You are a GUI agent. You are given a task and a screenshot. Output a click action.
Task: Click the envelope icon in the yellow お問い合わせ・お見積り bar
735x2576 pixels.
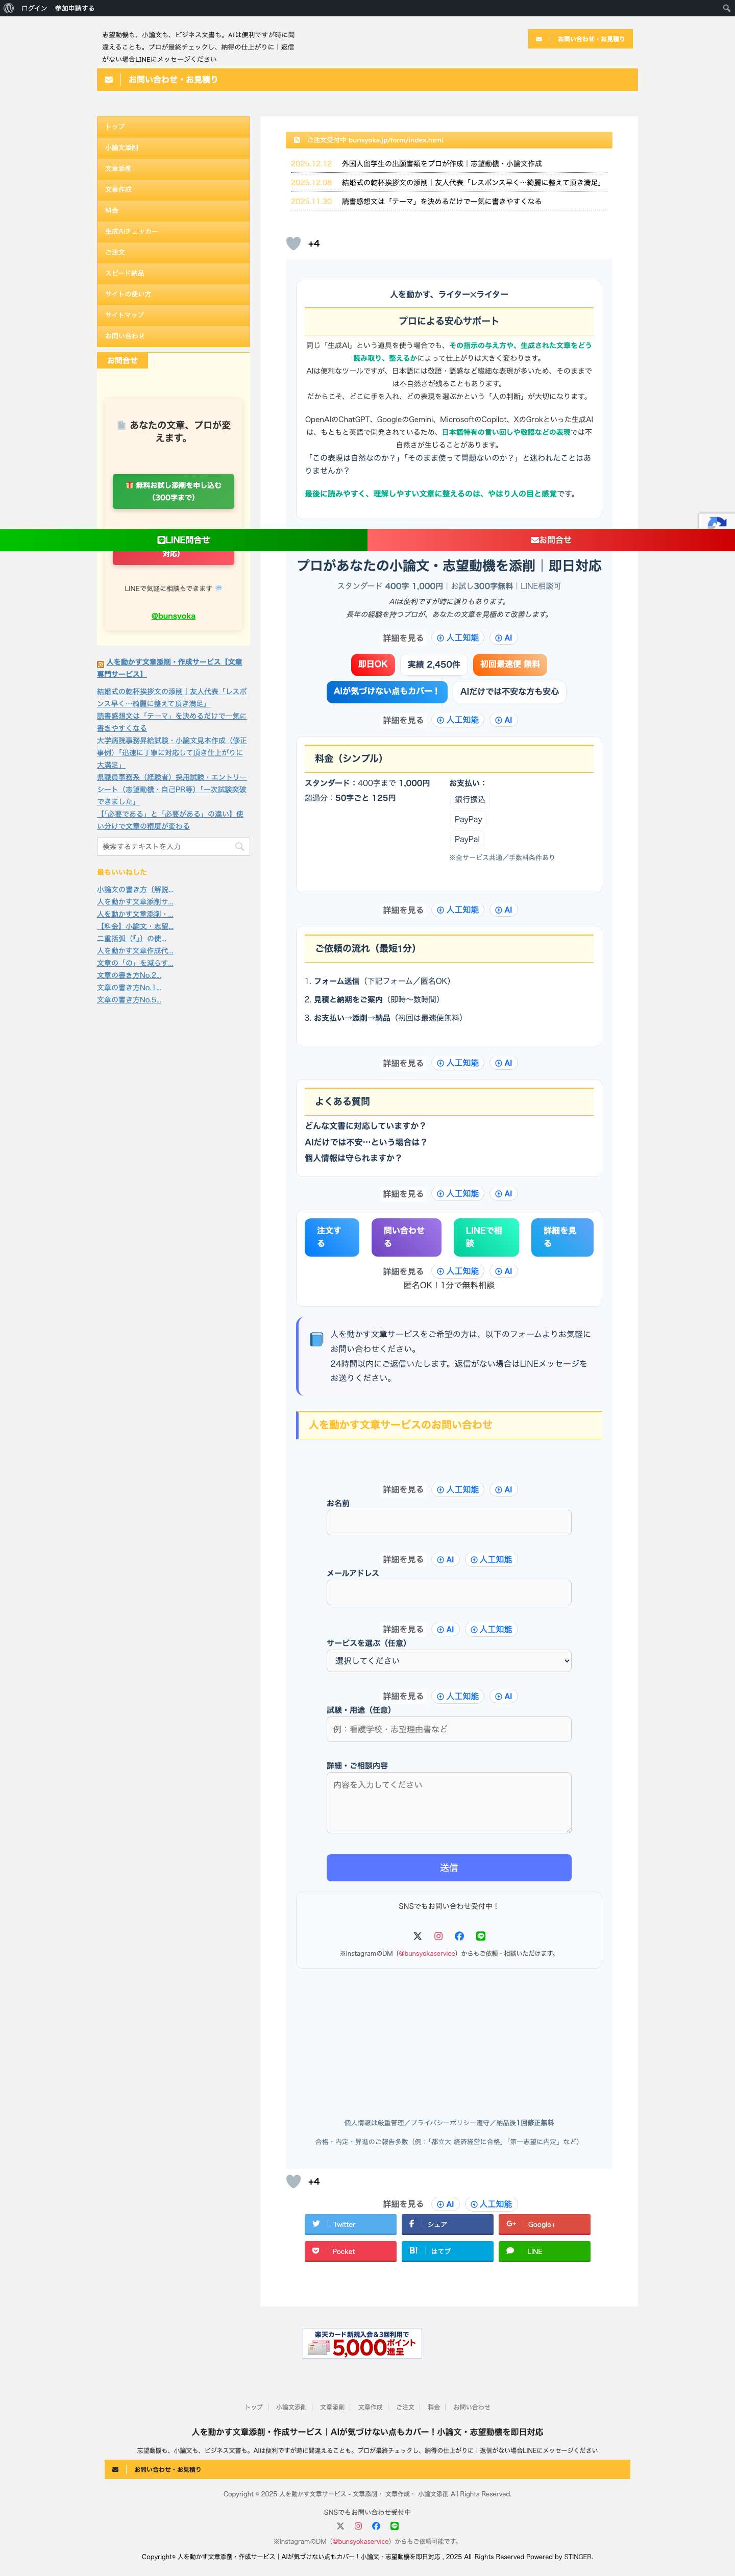click(x=109, y=79)
